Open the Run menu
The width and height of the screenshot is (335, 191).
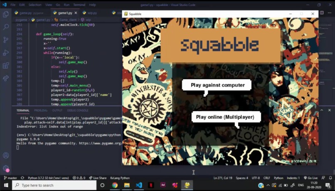coord(67,5)
